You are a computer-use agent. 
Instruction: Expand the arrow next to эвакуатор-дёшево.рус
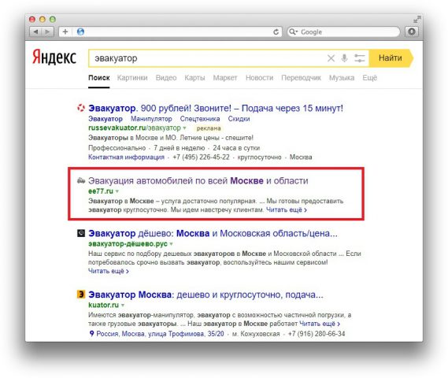[x=171, y=244]
